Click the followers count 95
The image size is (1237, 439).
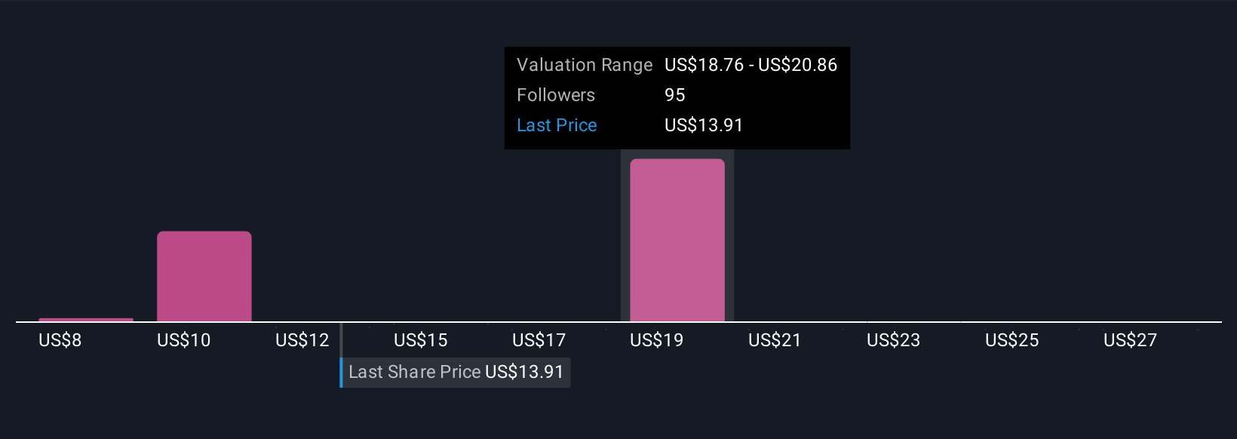(x=674, y=95)
